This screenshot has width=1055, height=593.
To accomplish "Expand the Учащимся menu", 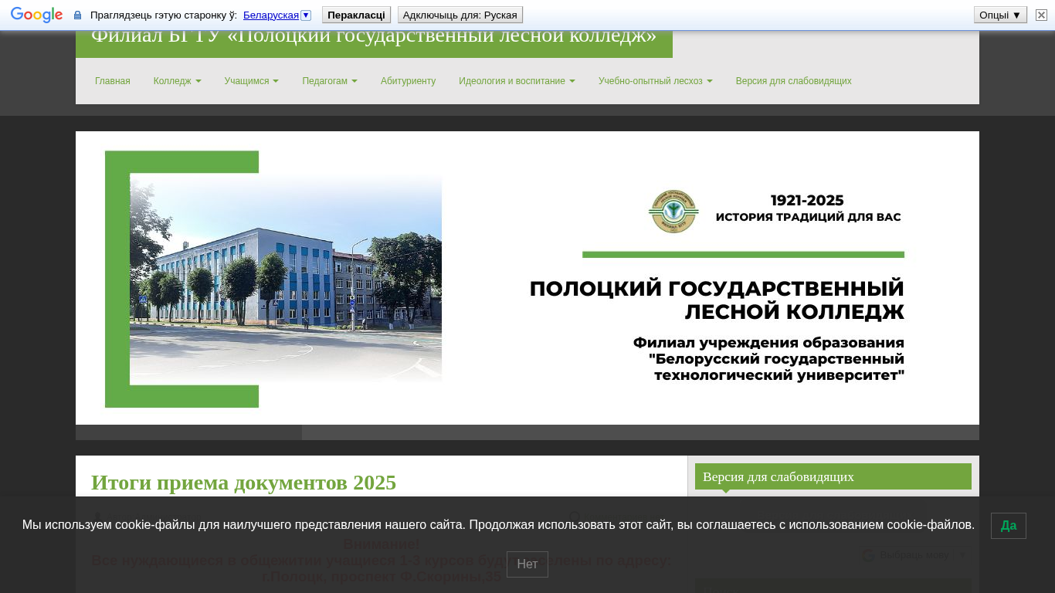I will tap(252, 81).
